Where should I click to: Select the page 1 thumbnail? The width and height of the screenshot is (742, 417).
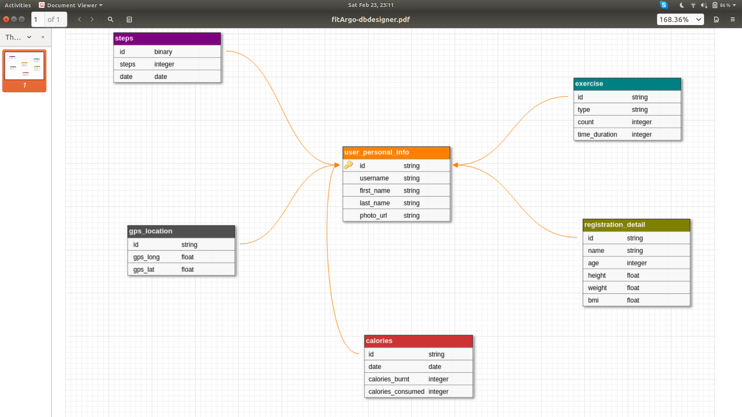pyautogui.click(x=24, y=66)
